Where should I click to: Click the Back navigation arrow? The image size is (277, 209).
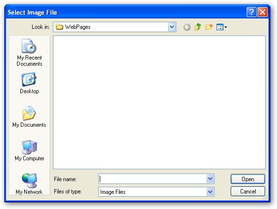pyautogui.click(x=187, y=27)
